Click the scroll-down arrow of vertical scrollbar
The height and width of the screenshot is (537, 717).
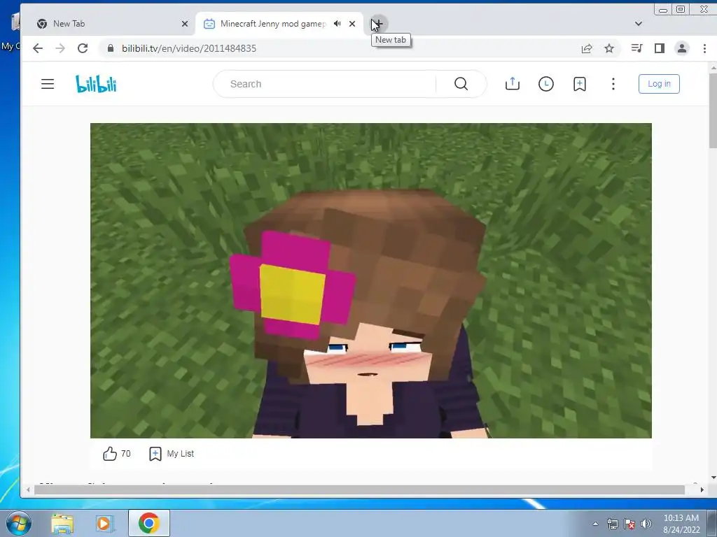713,478
